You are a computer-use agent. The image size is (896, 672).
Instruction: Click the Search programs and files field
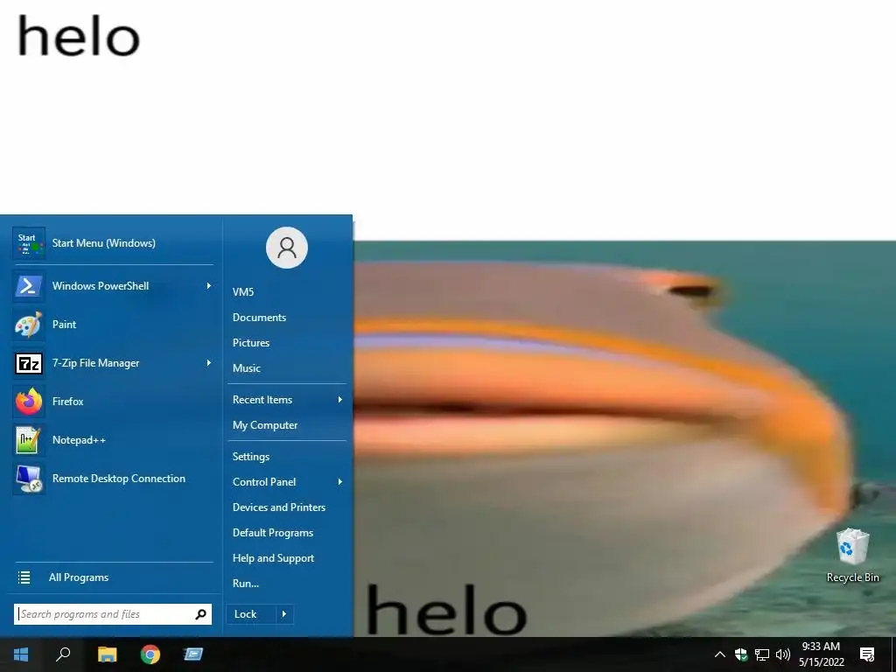coord(113,614)
